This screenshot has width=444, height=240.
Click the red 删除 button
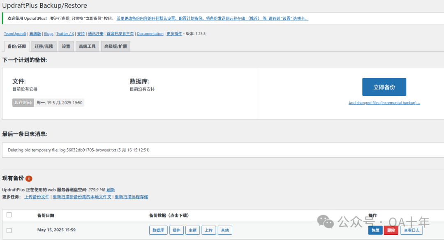click(x=391, y=230)
